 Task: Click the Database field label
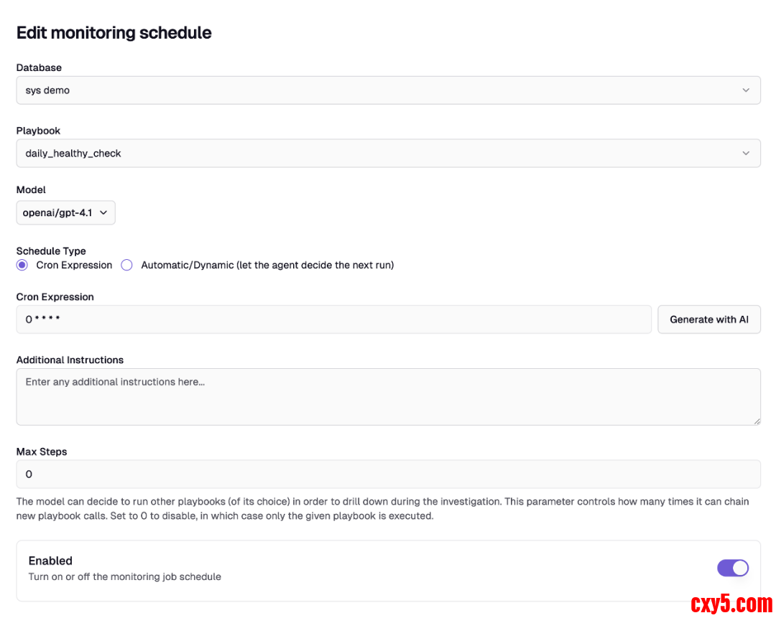point(39,67)
